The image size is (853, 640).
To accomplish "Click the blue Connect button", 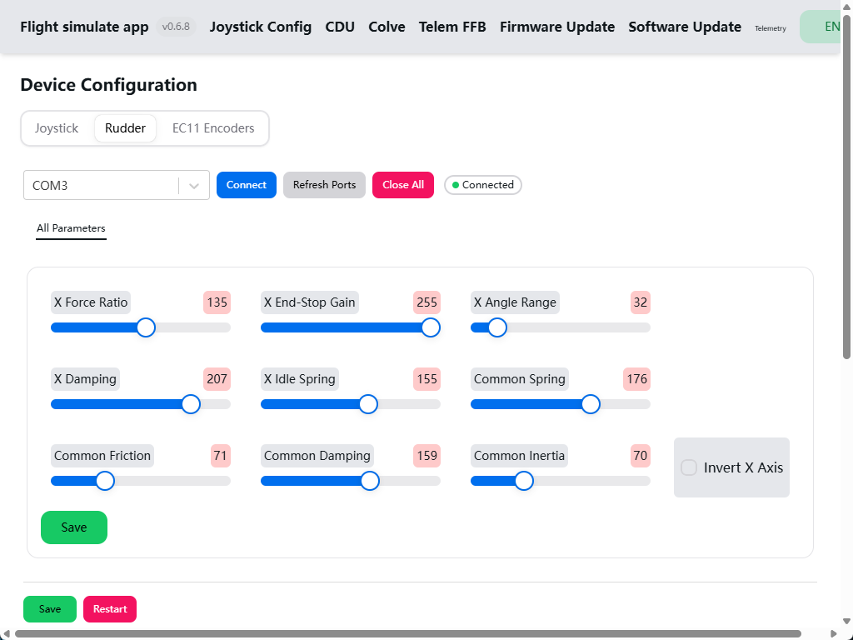I will pyautogui.click(x=247, y=185).
